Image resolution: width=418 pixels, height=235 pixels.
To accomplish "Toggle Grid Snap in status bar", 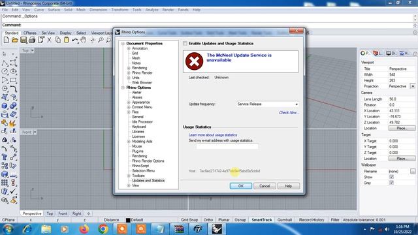I will (189, 220).
